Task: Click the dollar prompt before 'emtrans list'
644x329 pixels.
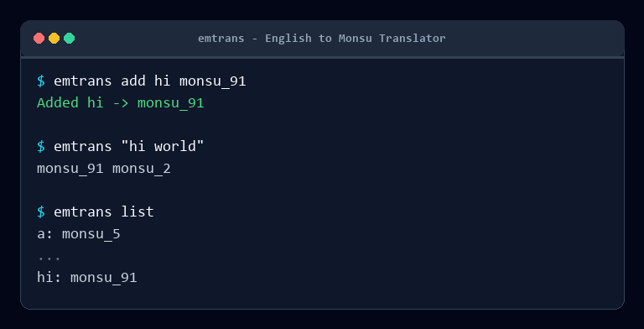Action: [41, 211]
